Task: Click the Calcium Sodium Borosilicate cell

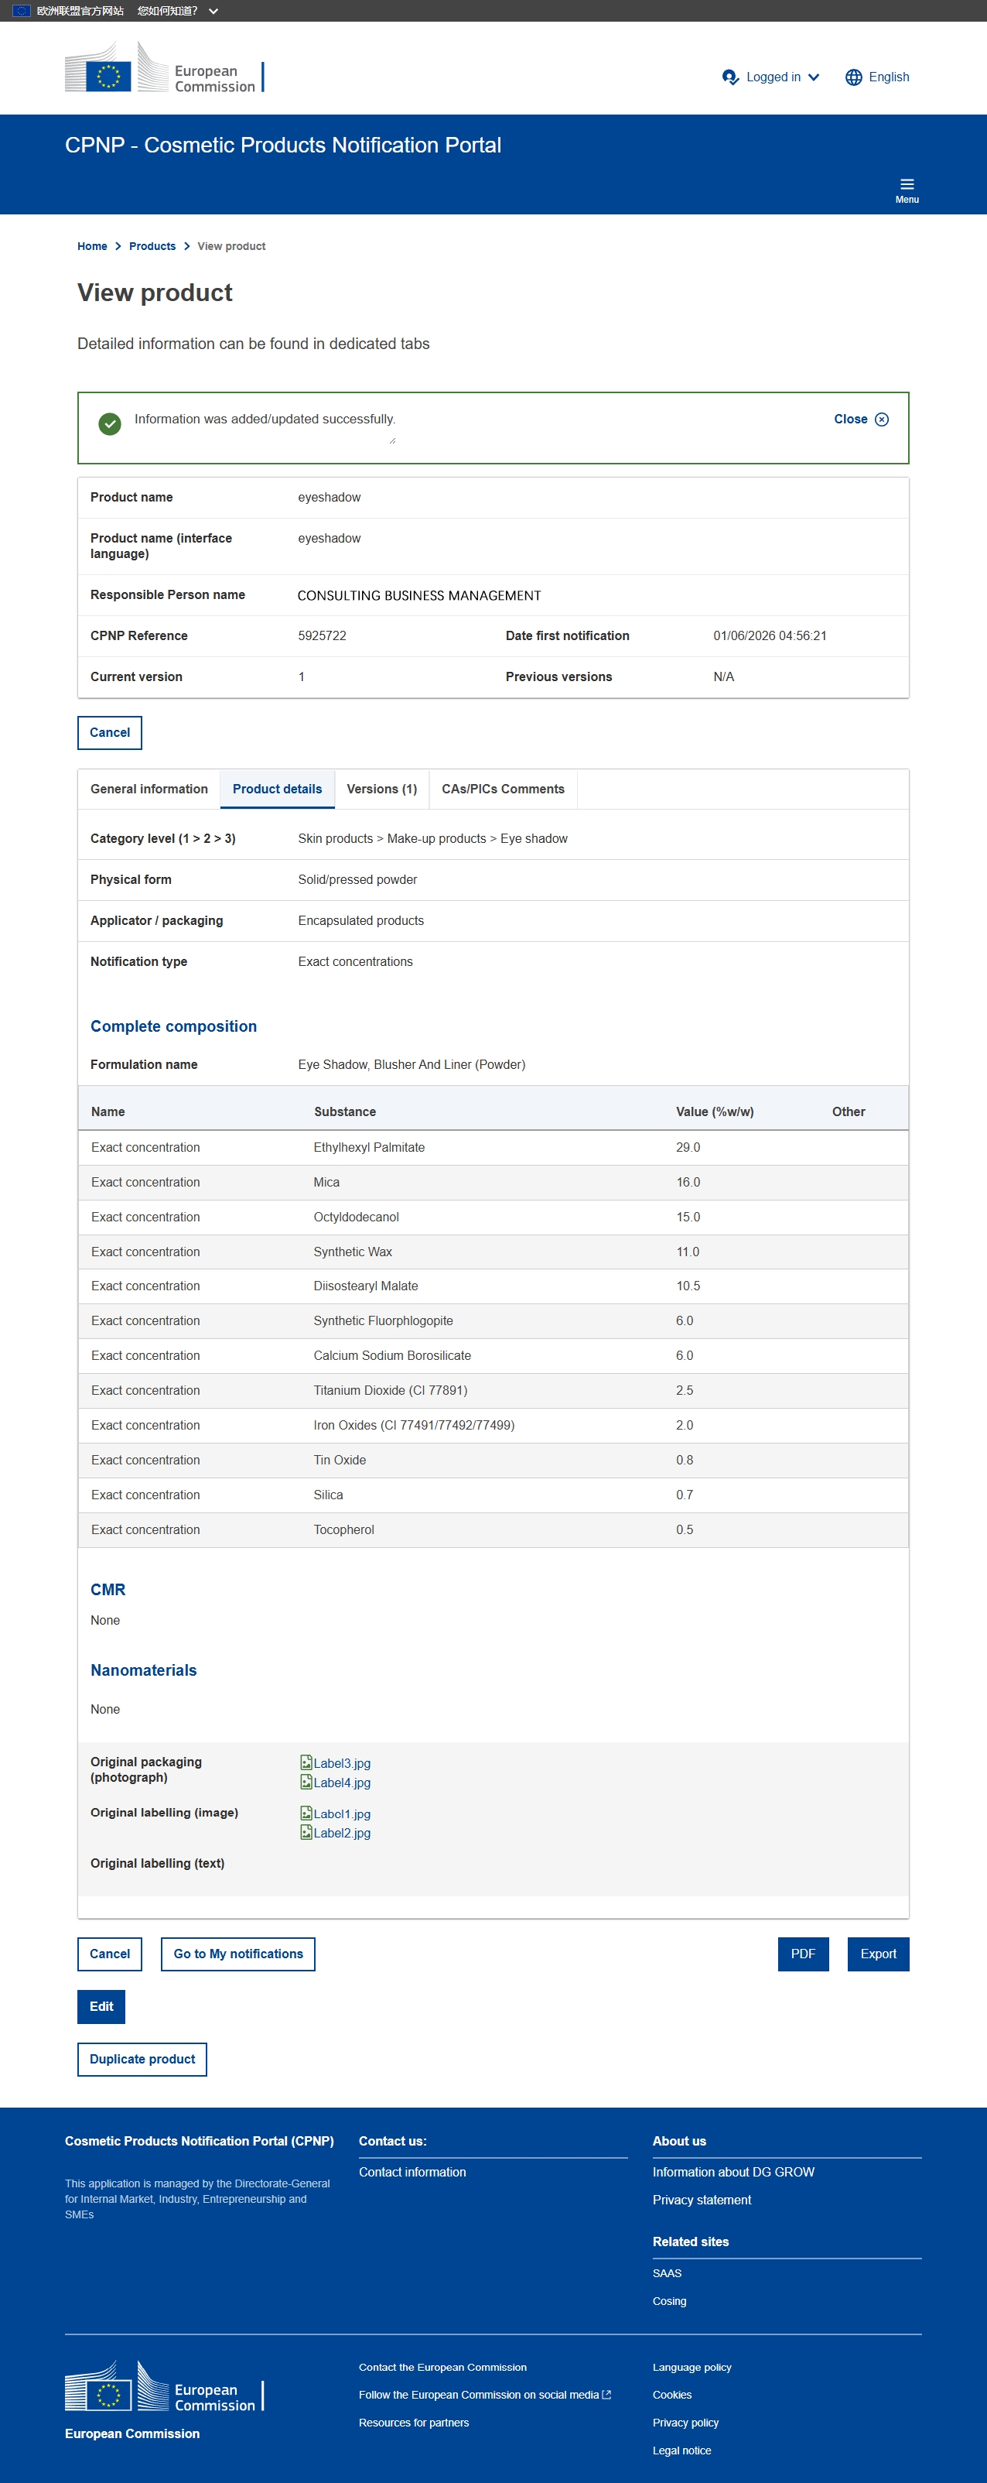Action: click(x=392, y=1355)
